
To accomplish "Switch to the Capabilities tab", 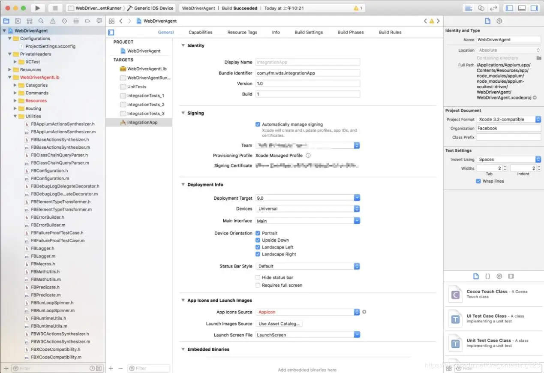I will [200, 32].
